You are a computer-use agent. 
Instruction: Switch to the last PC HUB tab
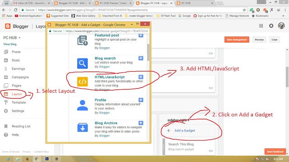195,3
